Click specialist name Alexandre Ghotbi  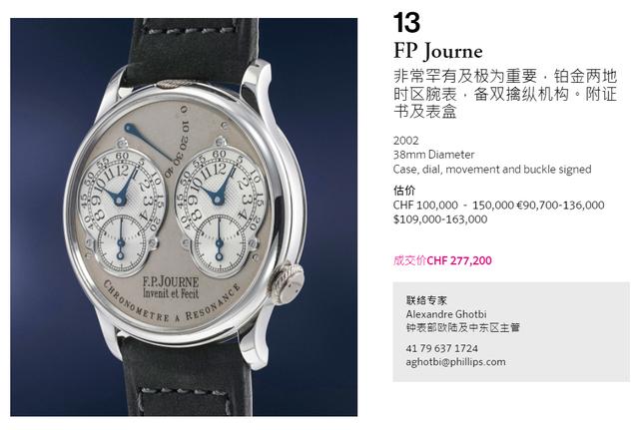click(446, 314)
